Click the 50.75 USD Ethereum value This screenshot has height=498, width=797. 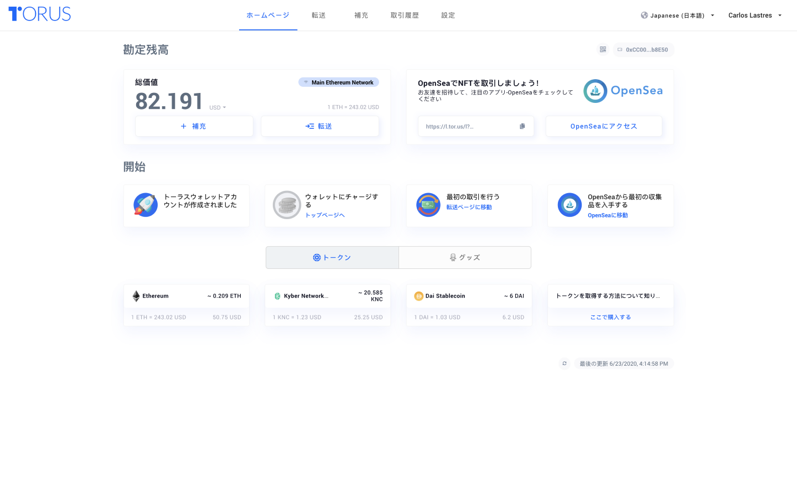point(227,318)
